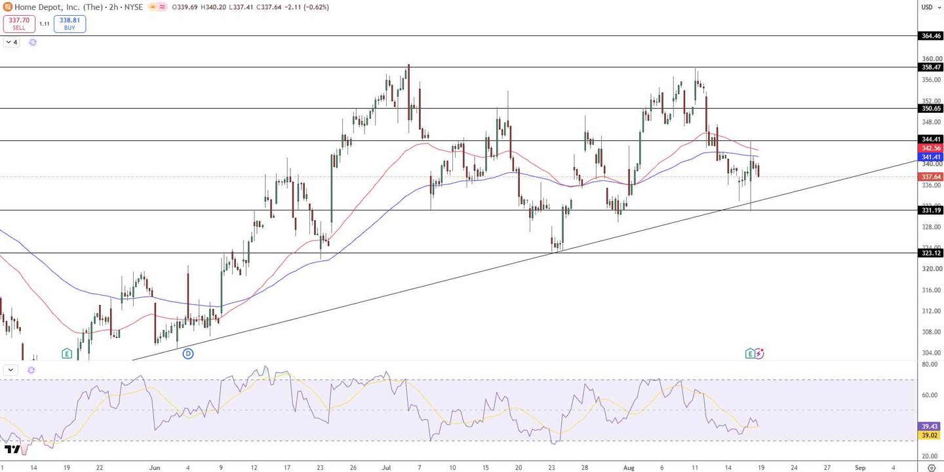This screenshot has height=472, width=944.
Task: Open the August earnings E marker
Action: (x=750, y=353)
